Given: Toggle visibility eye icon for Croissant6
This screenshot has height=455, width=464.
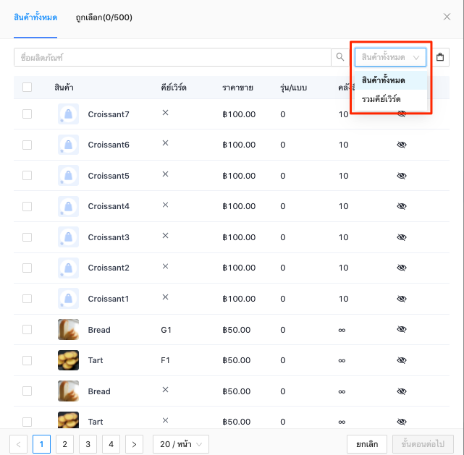Looking at the screenshot, I should tap(402, 145).
